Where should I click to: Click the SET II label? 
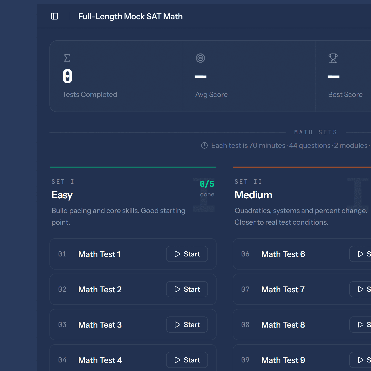point(248,182)
